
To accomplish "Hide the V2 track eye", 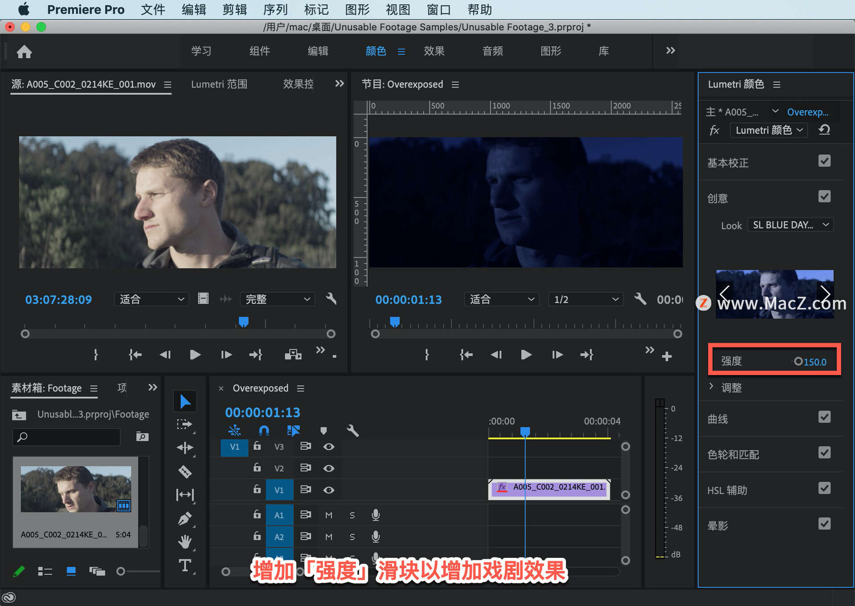I will point(329,468).
